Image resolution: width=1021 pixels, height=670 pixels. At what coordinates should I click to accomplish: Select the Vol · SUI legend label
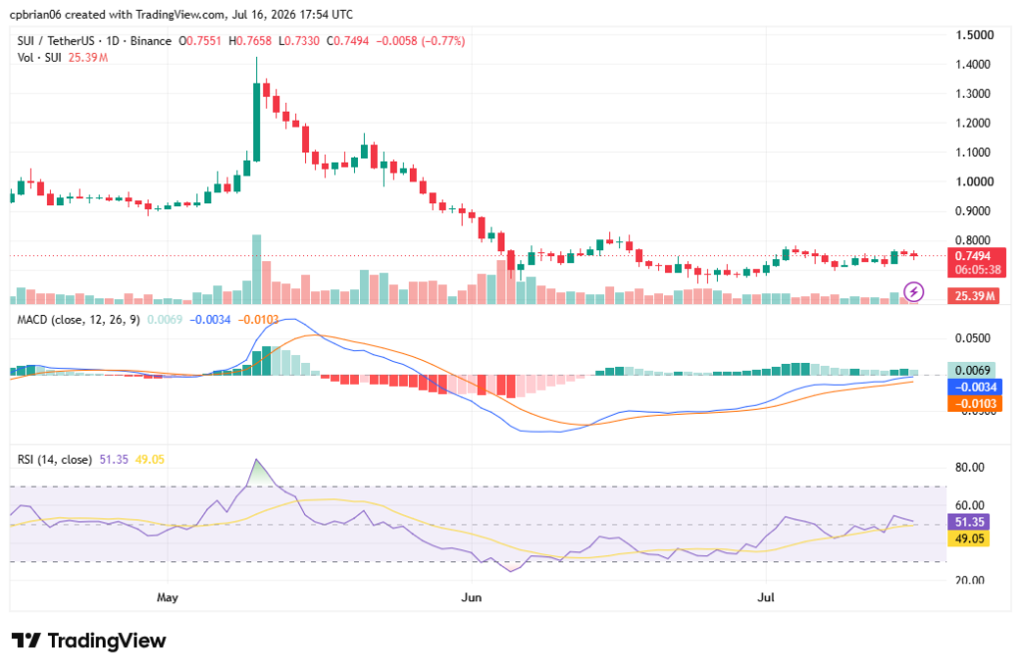click(39, 58)
